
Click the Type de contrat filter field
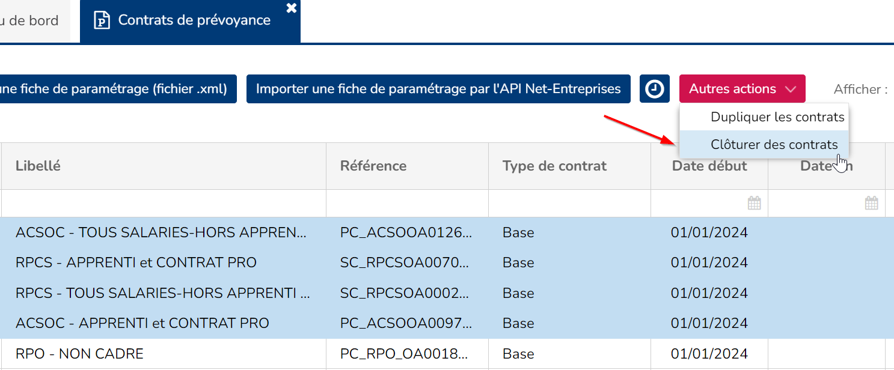coord(569,203)
